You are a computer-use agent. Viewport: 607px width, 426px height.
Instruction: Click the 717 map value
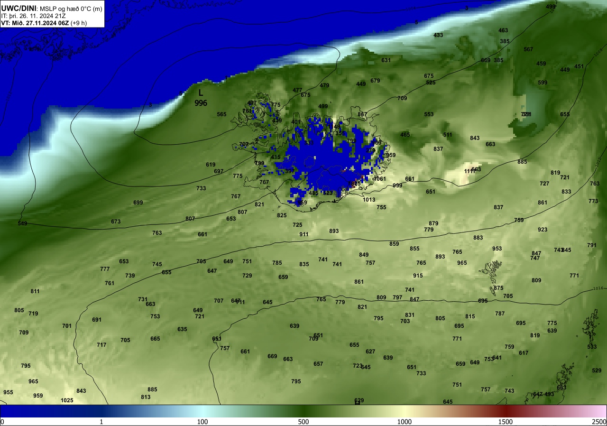pyautogui.click(x=101, y=345)
